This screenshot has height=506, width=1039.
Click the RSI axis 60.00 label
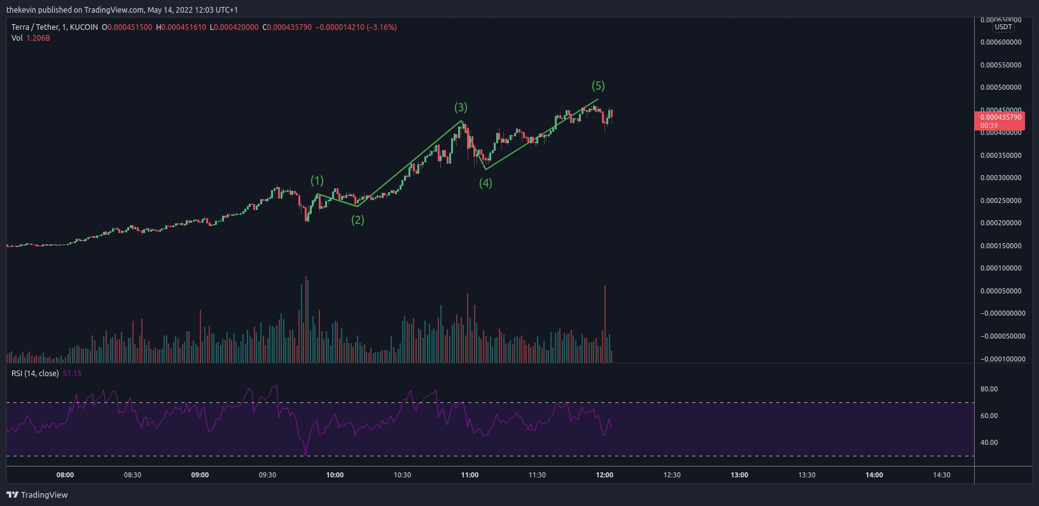click(x=989, y=416)
